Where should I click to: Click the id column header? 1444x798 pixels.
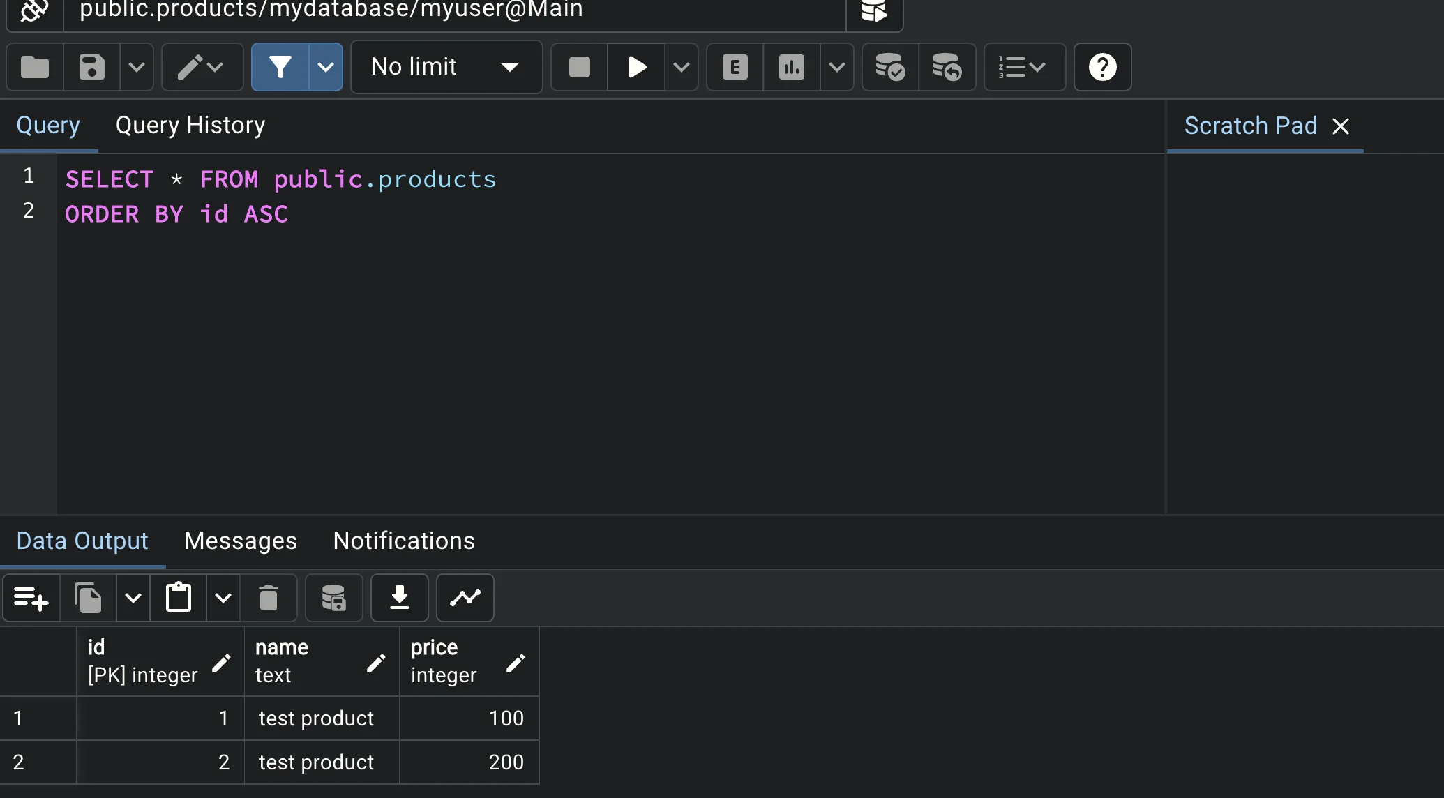pos(160,661)
